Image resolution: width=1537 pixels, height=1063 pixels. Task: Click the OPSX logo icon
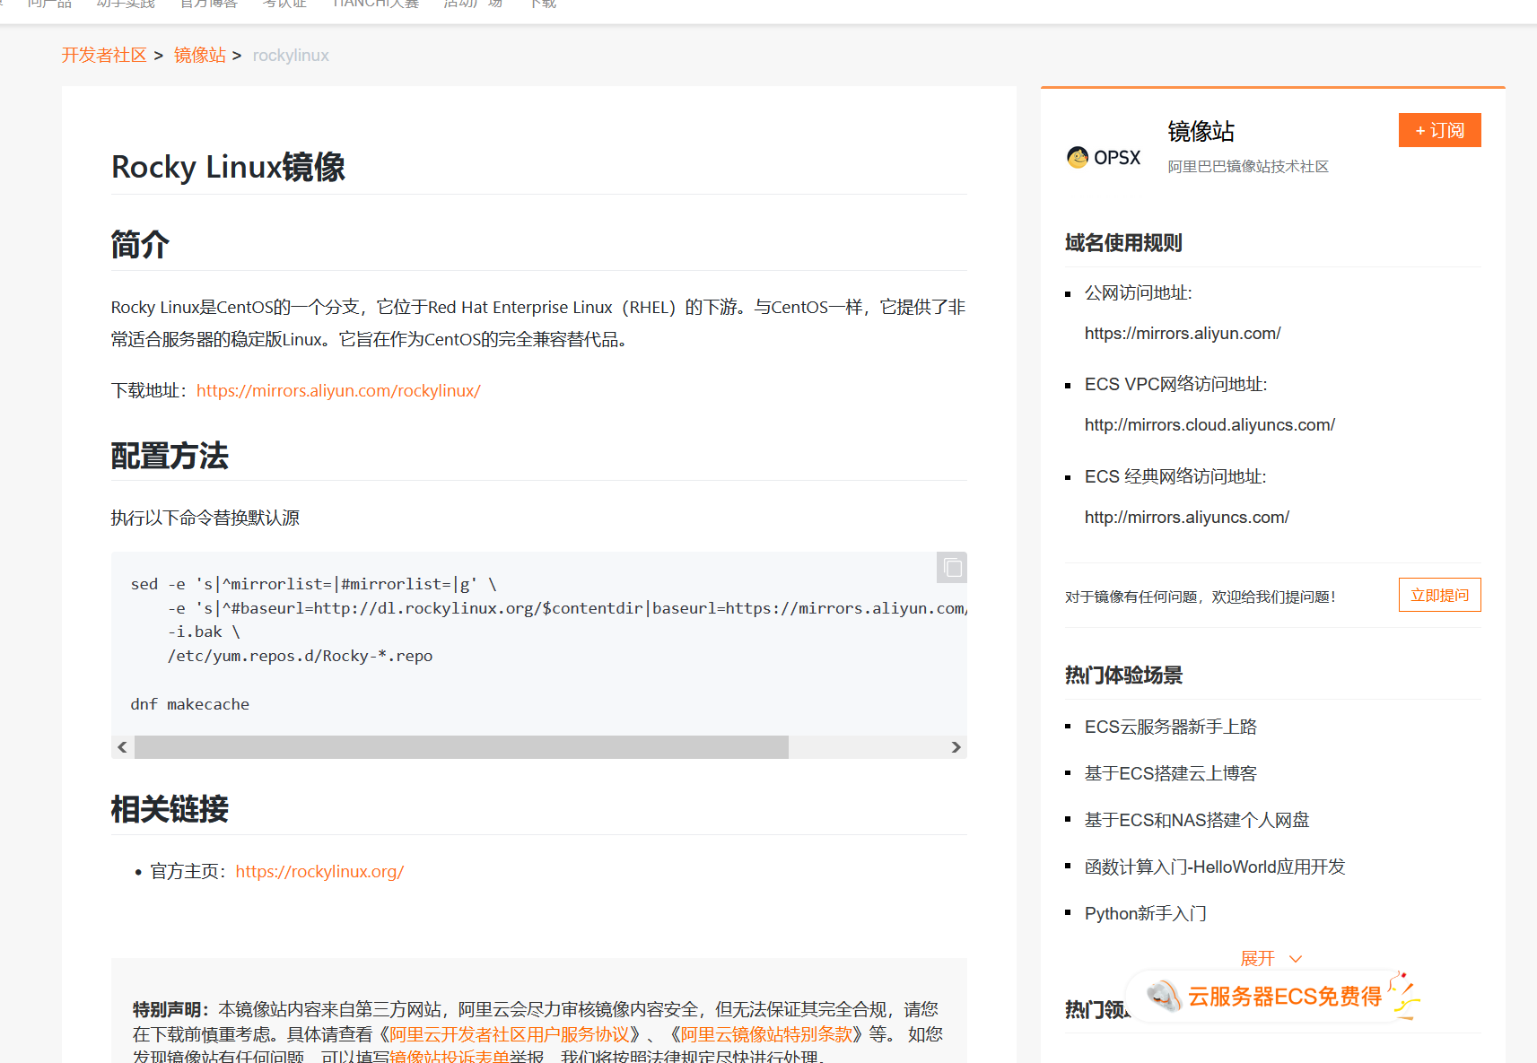coord(1104,157)
